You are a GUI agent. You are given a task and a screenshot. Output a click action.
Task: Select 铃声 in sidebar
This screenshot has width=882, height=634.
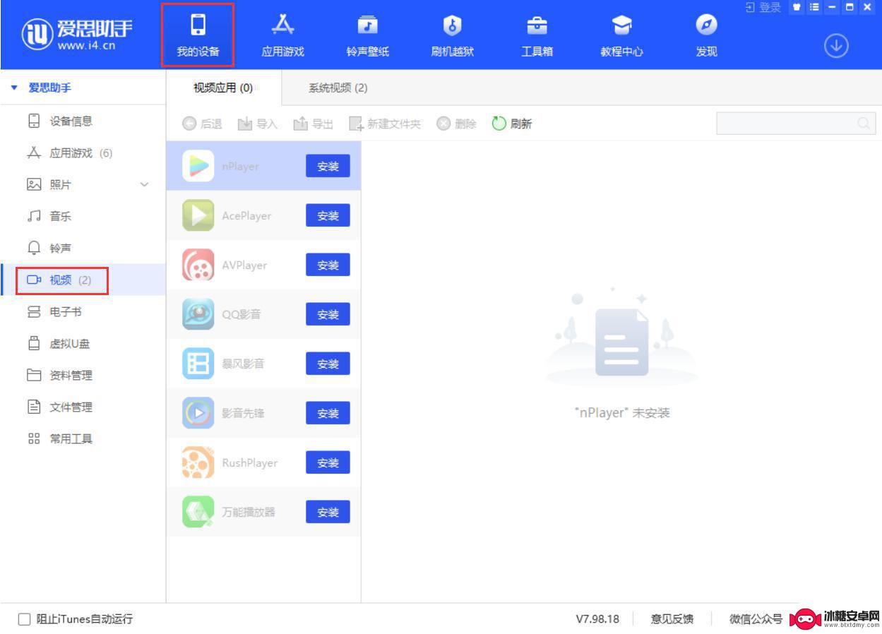coord(83,249)
